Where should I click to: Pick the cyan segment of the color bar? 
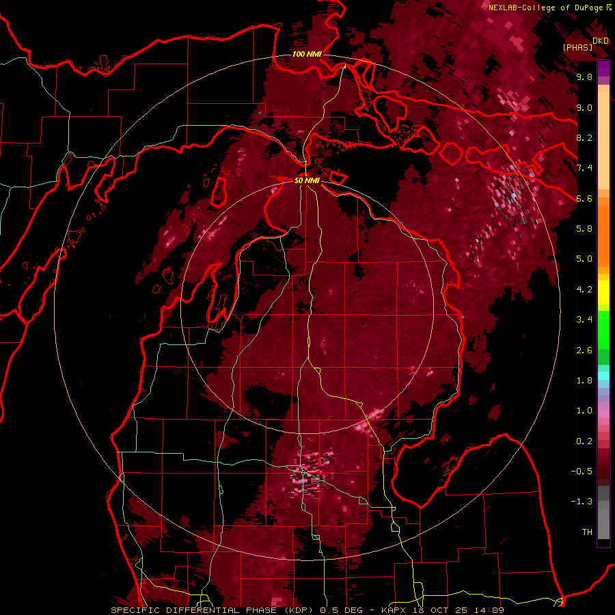[603, 376]
